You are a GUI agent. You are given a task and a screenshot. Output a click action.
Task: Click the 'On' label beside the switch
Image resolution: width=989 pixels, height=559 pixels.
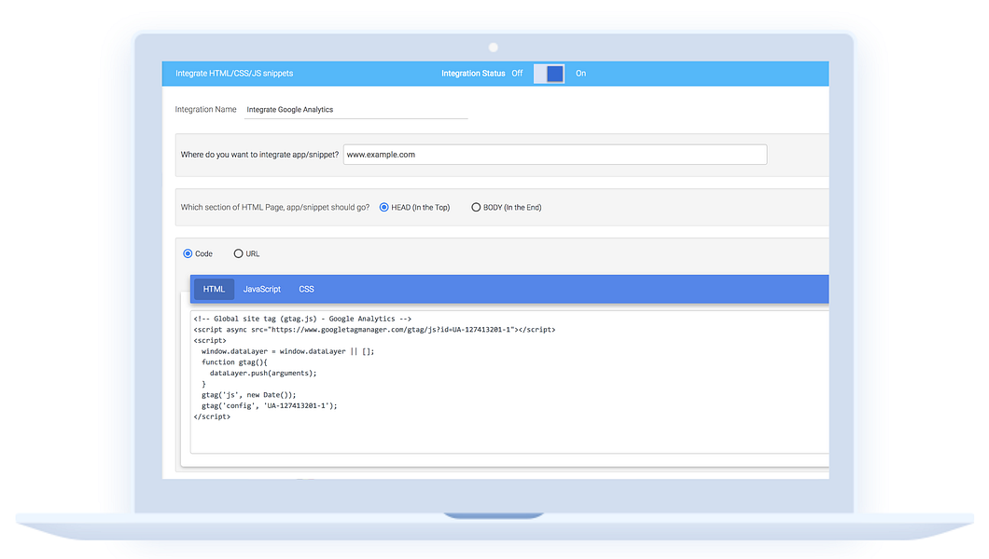pos(581,74)
